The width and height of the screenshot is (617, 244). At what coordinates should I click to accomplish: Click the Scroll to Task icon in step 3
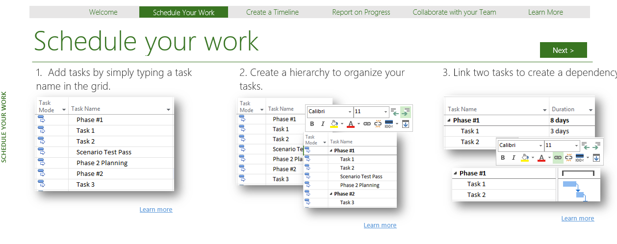(x=596, y=158)
